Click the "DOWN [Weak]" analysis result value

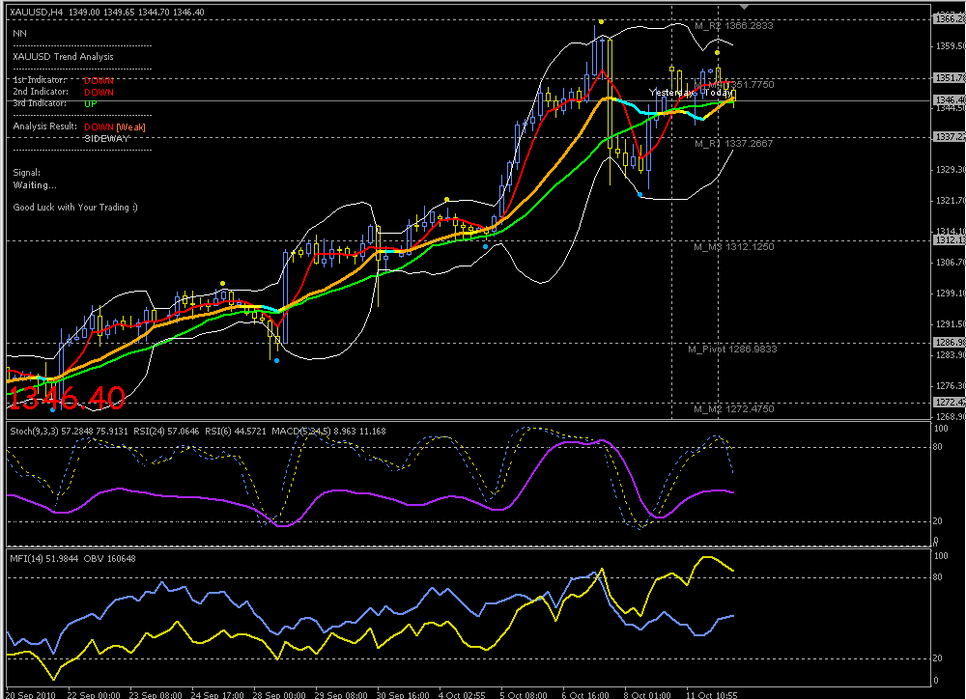pos(115,126)
